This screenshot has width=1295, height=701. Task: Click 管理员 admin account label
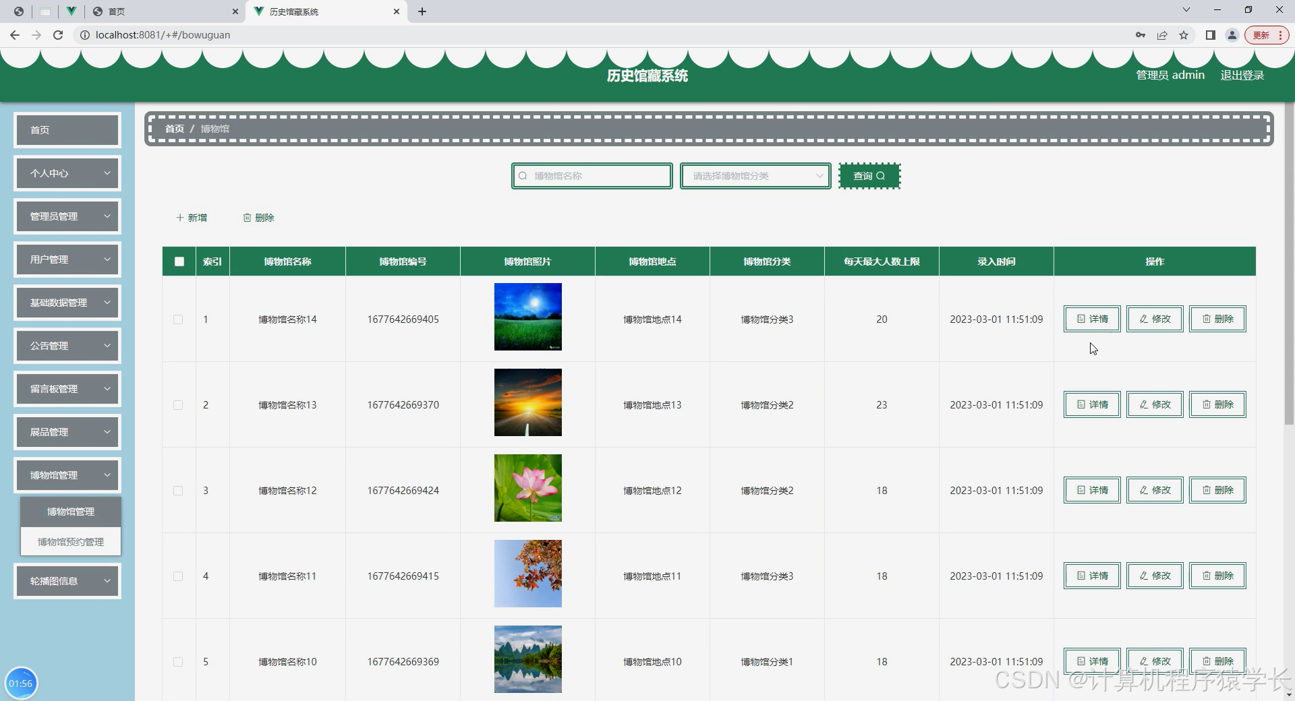pyautogui.click(x=1170, y=75)
